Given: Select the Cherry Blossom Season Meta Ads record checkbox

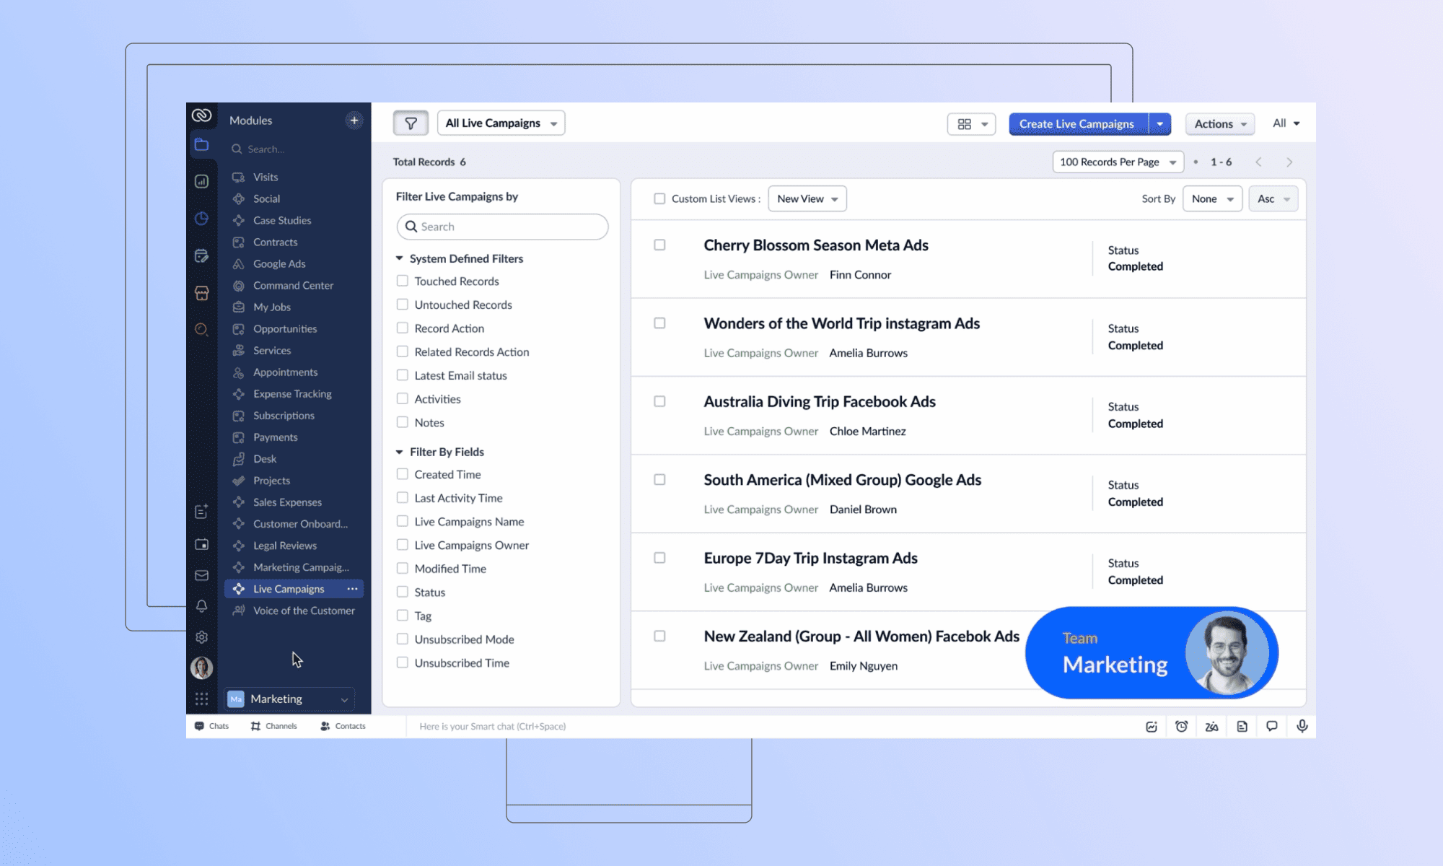Looking at the screenshot, I should (x=659, y=245).
